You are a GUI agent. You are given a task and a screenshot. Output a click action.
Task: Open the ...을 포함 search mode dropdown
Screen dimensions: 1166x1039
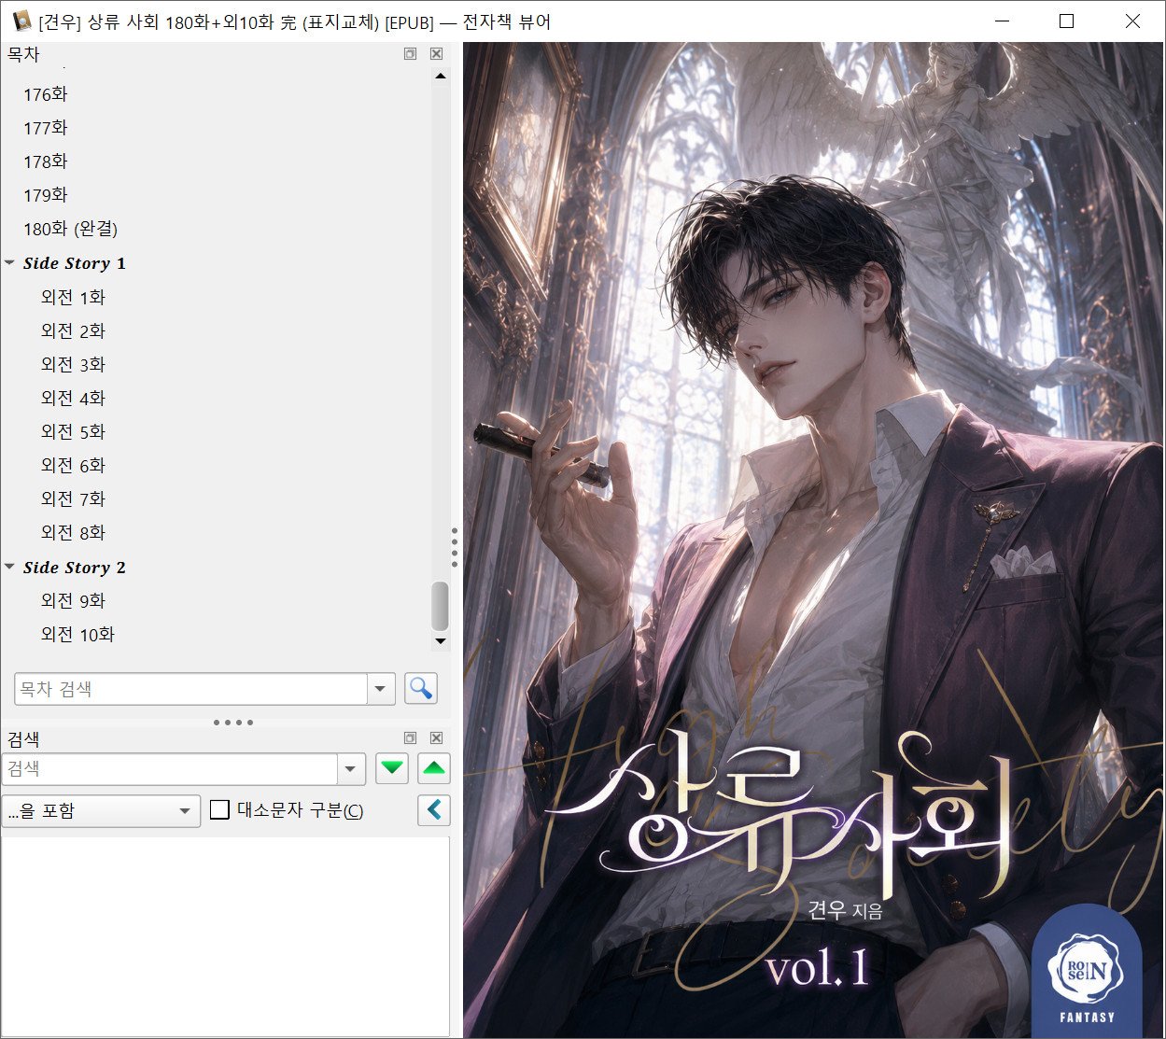pyautogui.click(x=101, y=810)
